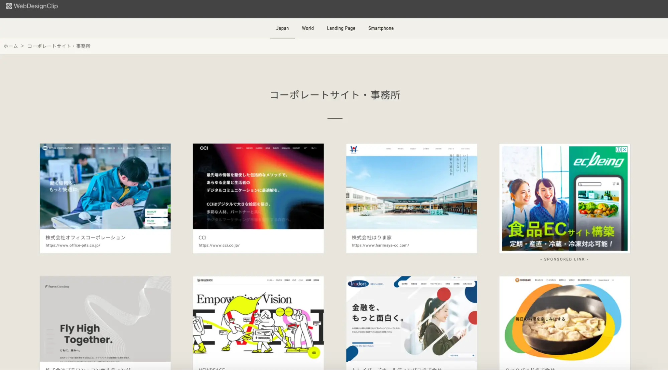Click the ad info icon
Viewport: 668px width, 370px height.
(x=619, y=149)
